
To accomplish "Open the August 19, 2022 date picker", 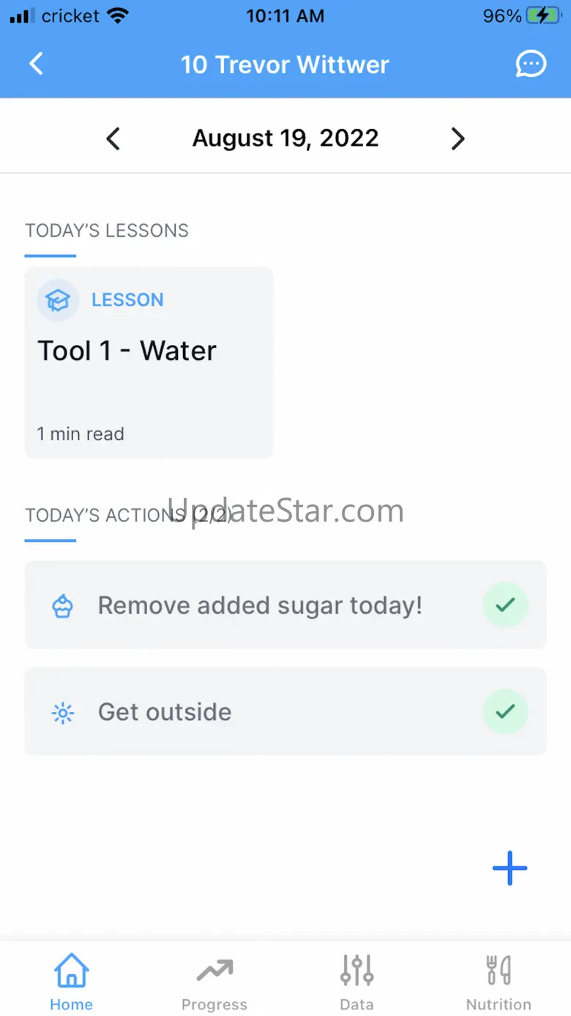I will pos(285,138).
